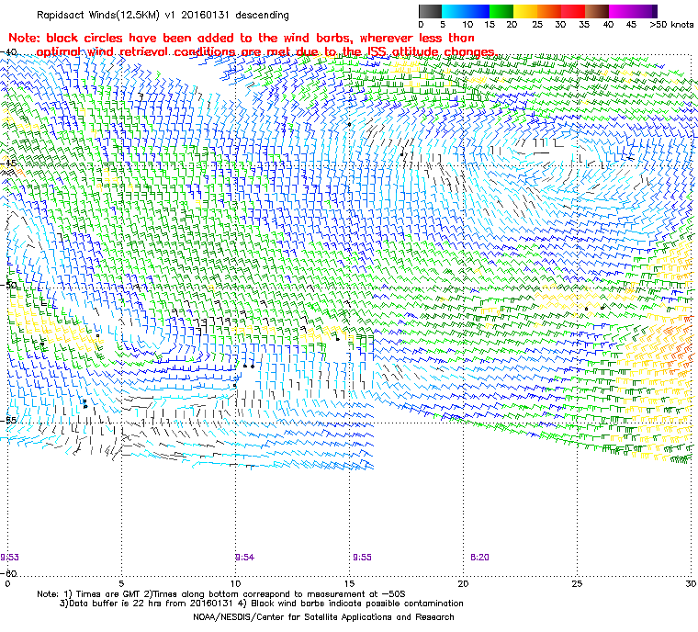Click the longitude axis label 30
698x632 pixels.
coord(691,583)
